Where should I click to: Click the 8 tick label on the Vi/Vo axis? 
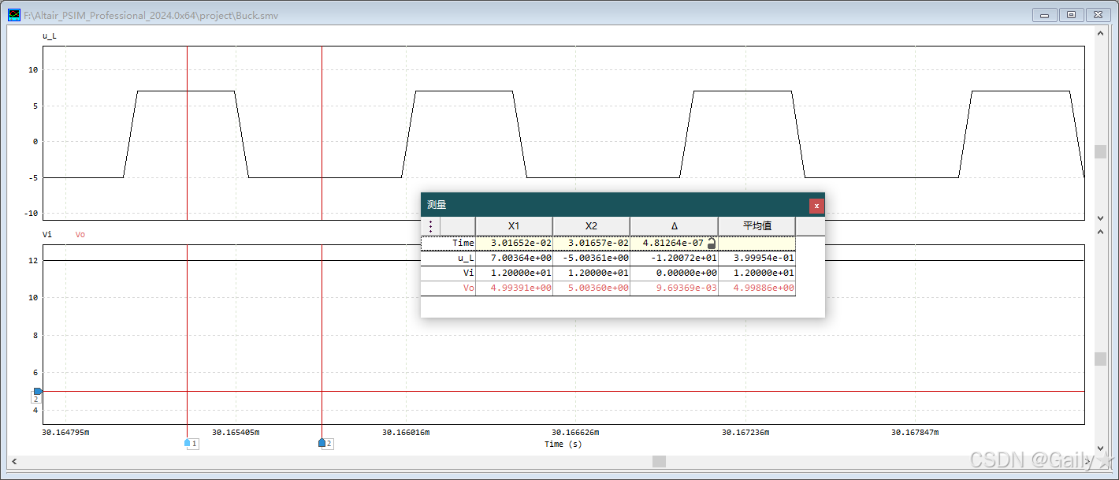tap(36, 335)
